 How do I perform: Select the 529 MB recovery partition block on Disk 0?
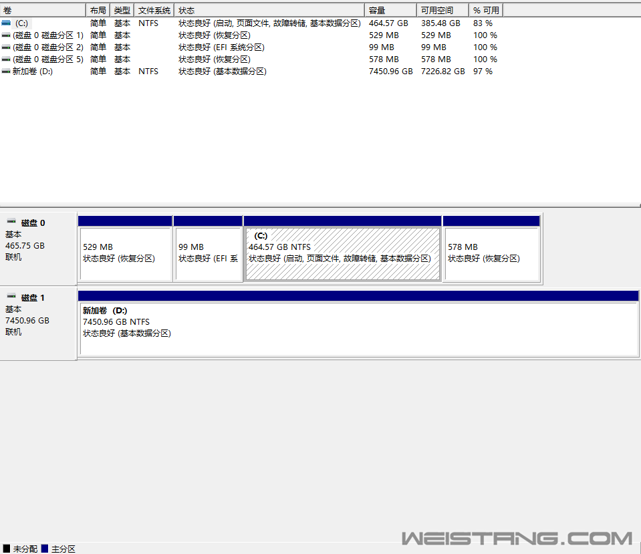pyautogui.click(x=125, y=253)
